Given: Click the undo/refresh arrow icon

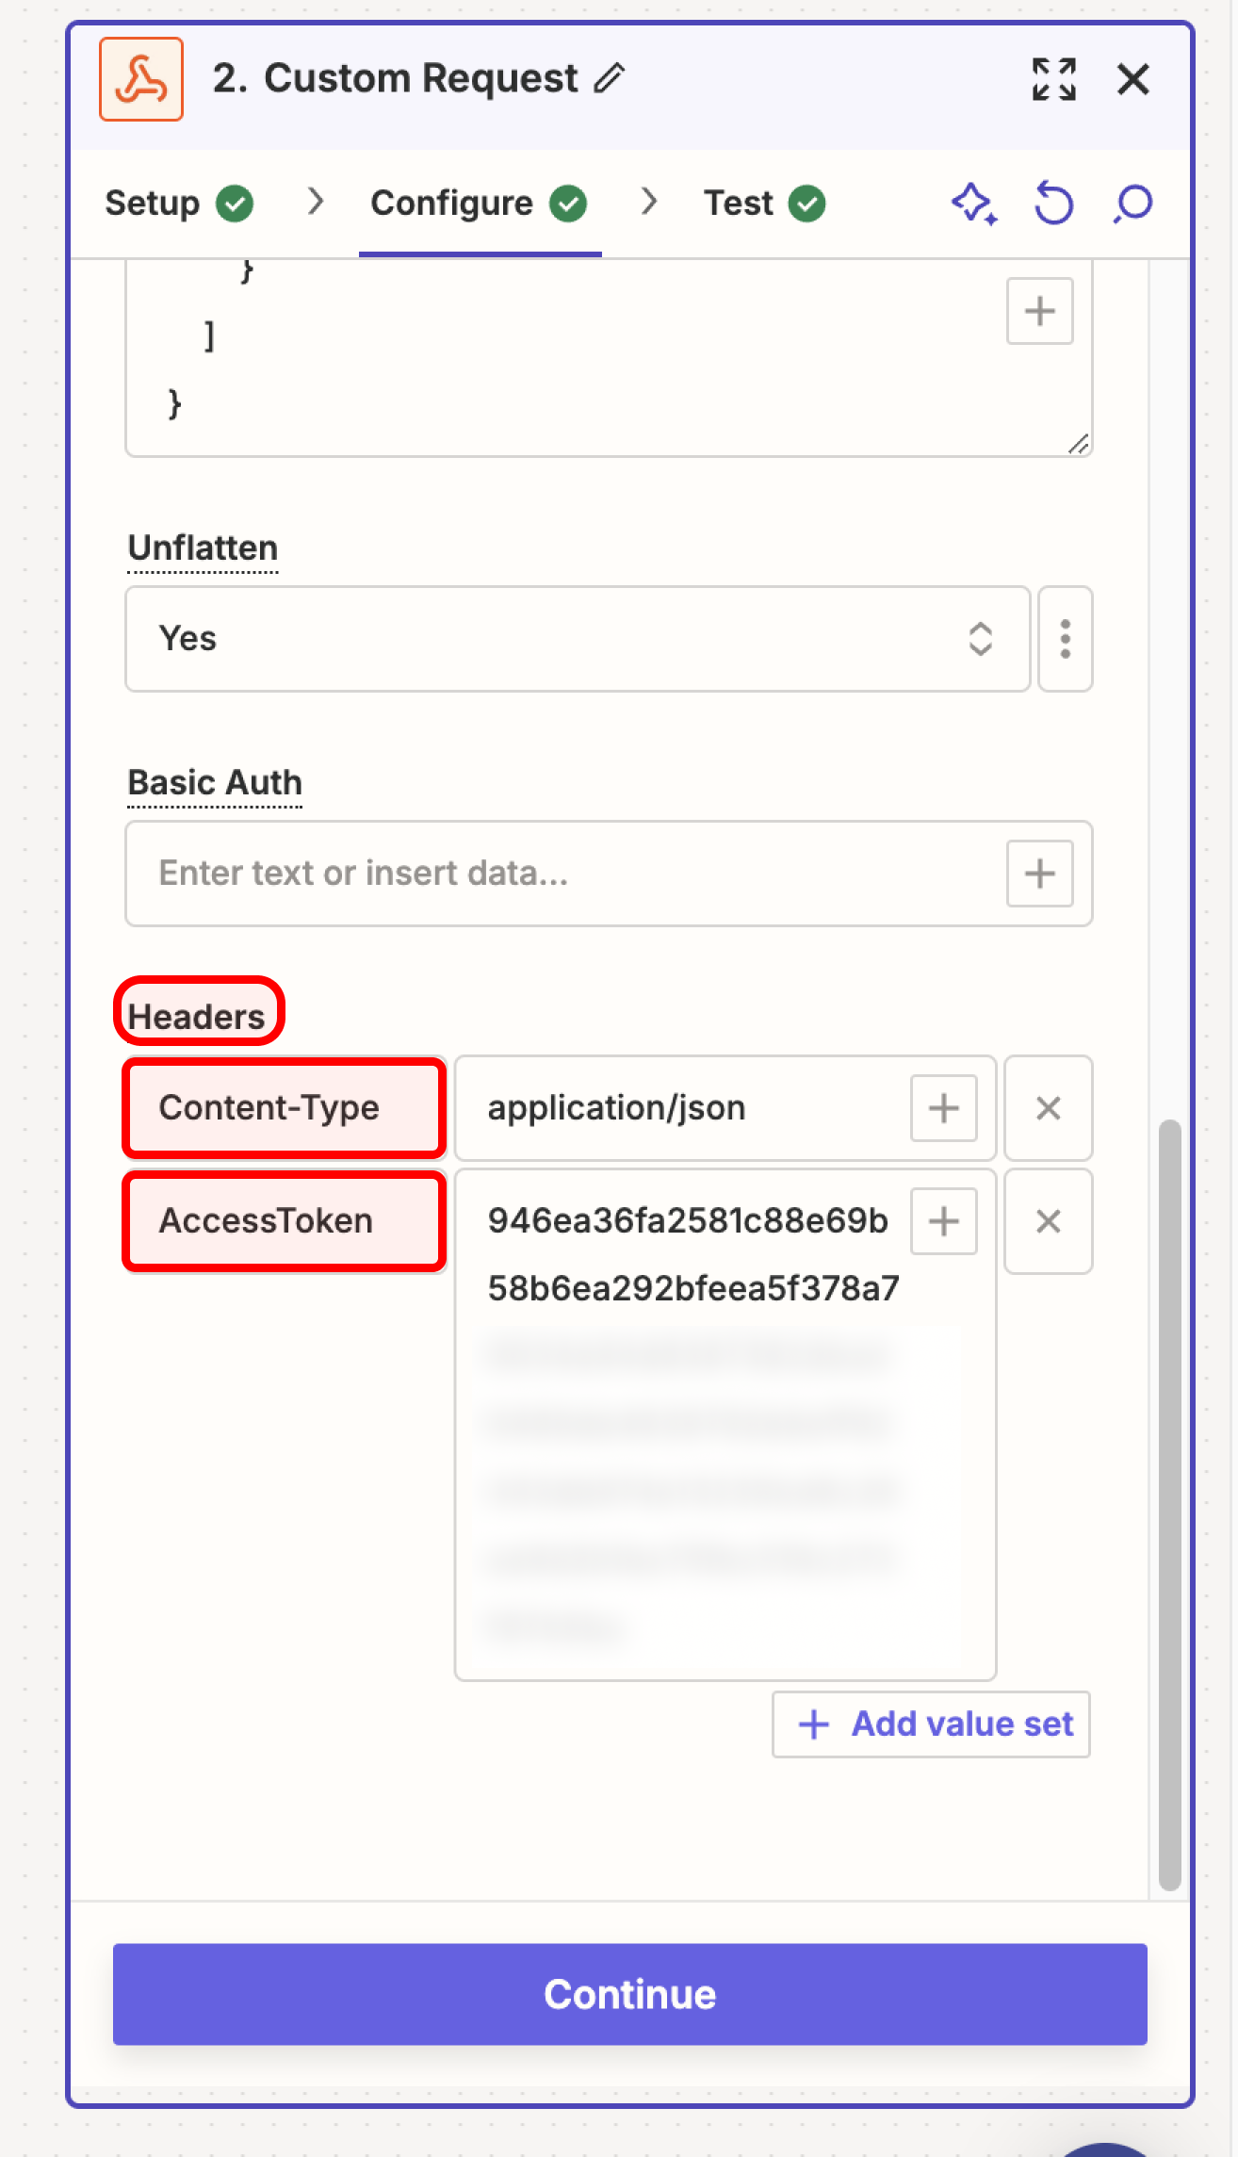Looking at the screenshot, I should [x=1053, y=204].
